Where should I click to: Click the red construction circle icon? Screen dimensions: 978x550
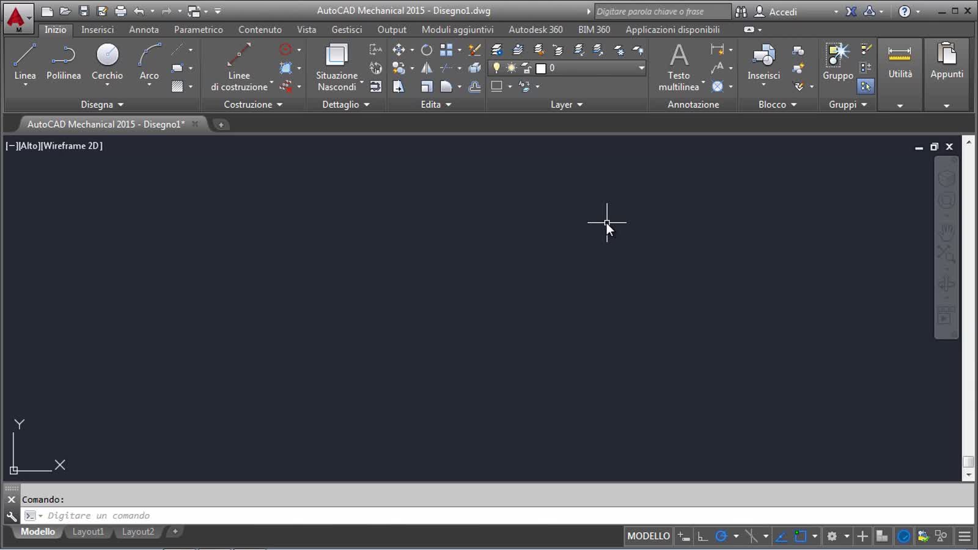(285, 50)
